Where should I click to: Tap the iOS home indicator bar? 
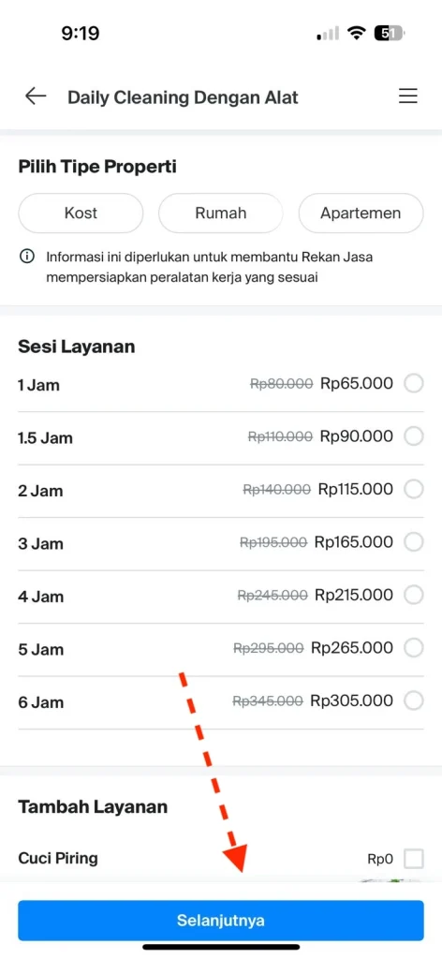point(221,947)
